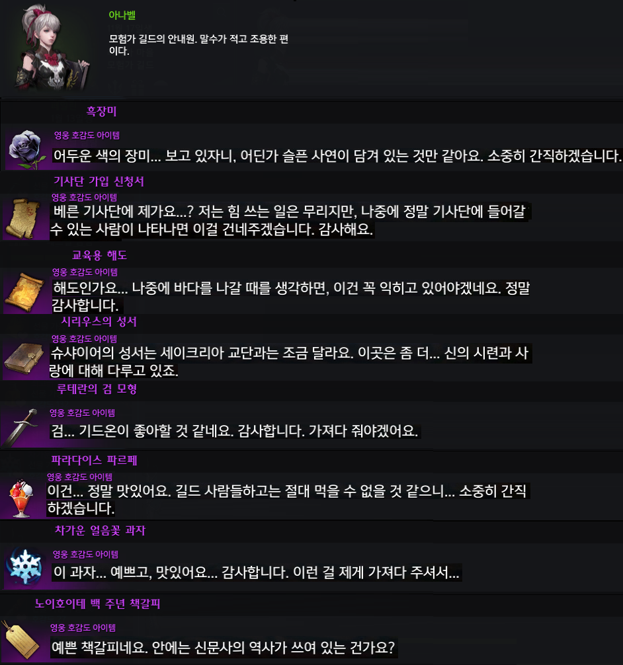Select the 흑장미 black rose icon
This screenshot has height=665, width=623.
coord(27,149)
